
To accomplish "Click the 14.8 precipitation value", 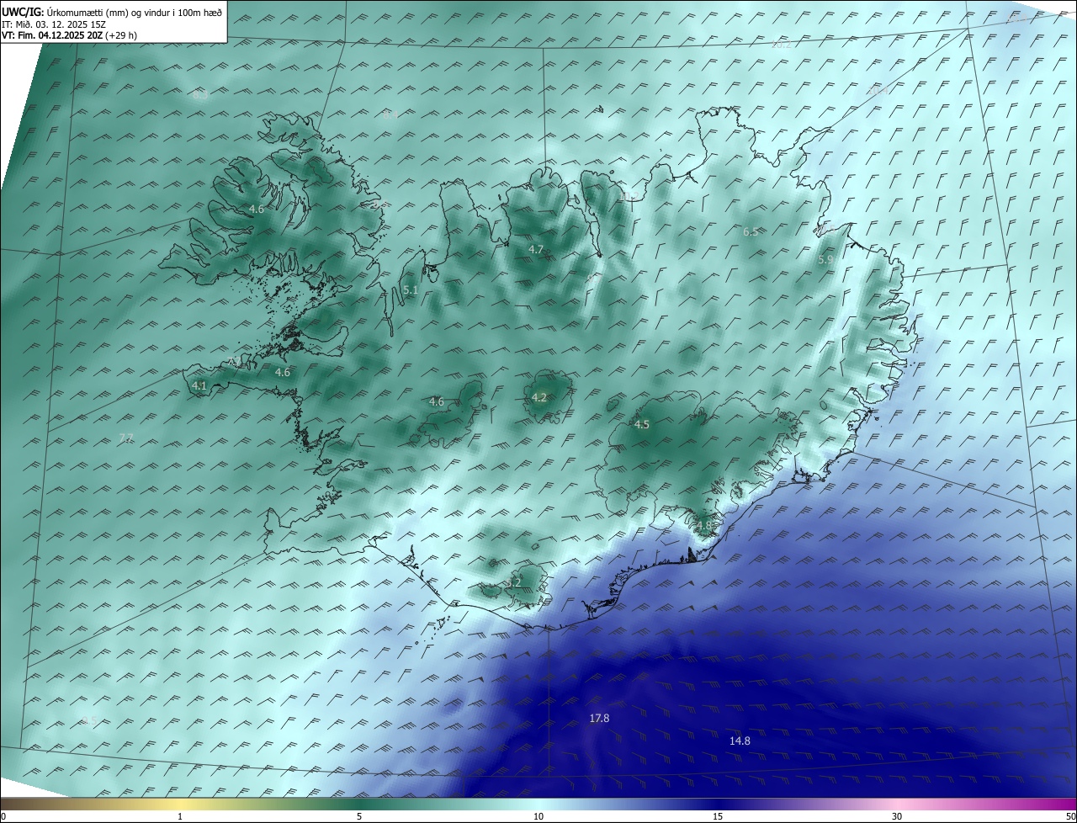I will [740, 741].
